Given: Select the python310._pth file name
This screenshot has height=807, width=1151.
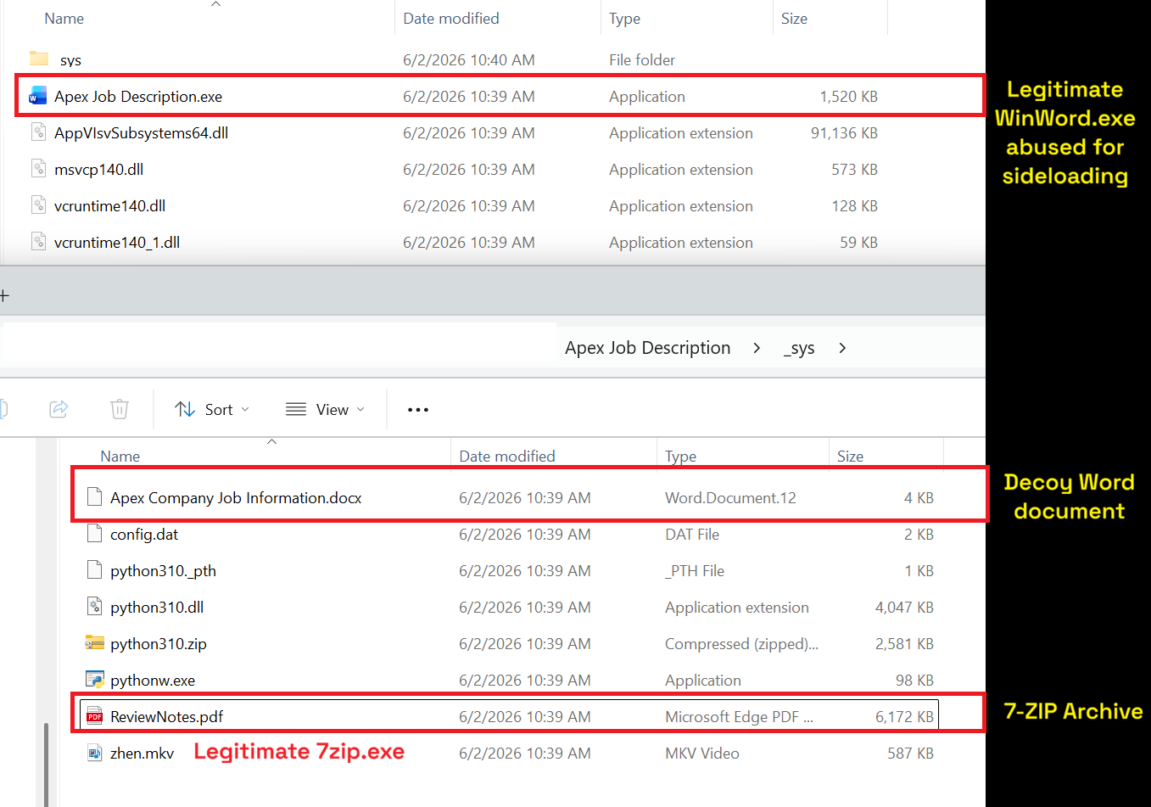Looking at the screenshot, I should [x=163, y=570].
